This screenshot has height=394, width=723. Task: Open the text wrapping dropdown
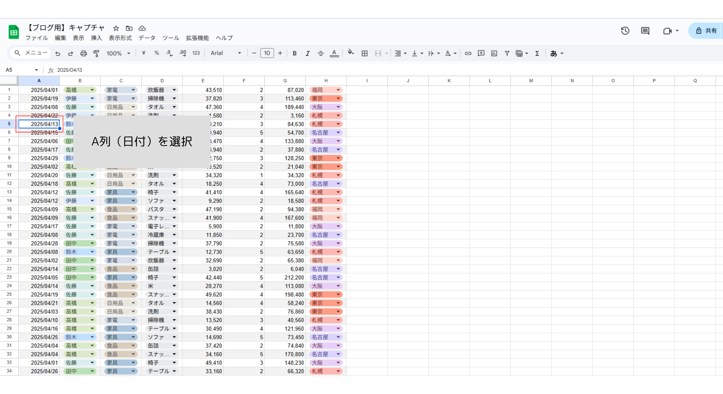[x=434, y=53]
